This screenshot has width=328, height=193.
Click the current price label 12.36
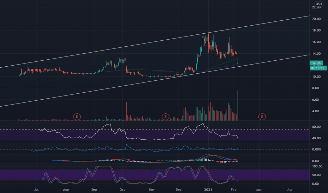(x=316, y=63)
